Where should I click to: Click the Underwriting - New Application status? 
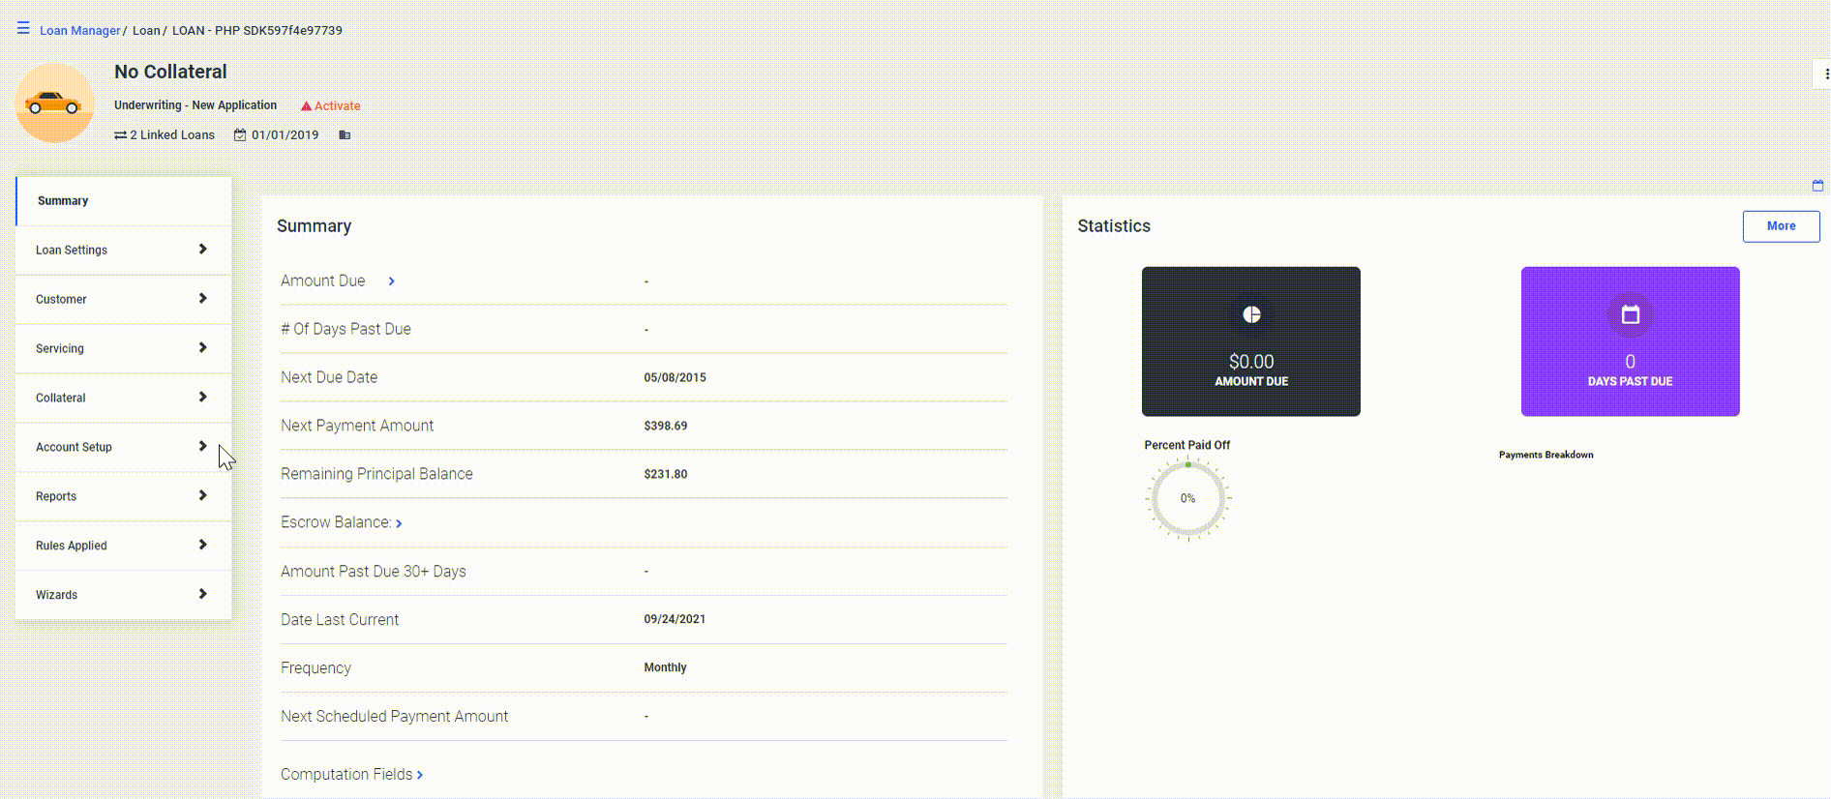click(195, 105)
